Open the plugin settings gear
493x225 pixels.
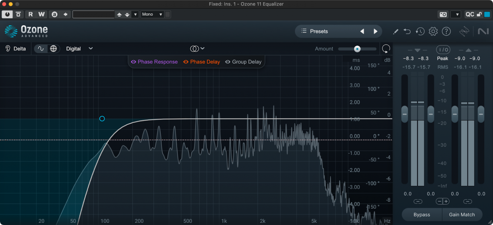pos(433,31)
